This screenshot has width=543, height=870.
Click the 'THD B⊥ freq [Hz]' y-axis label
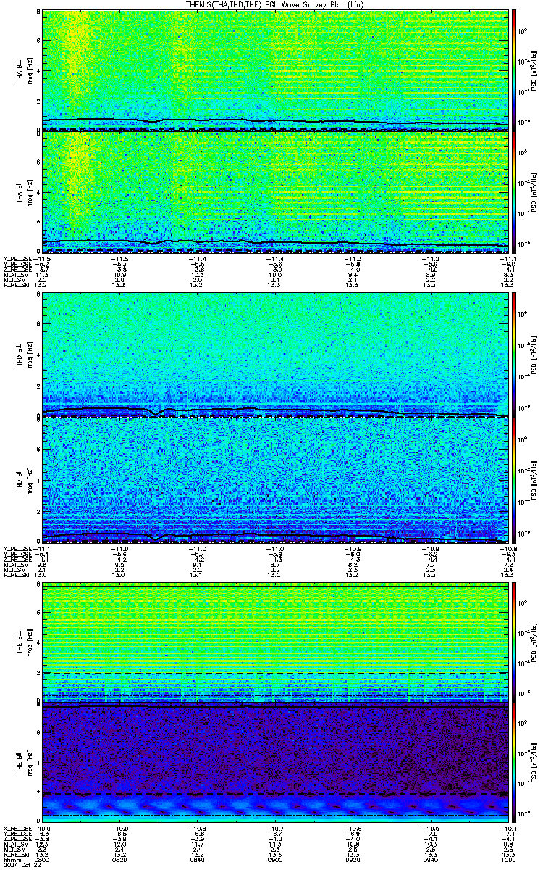[x=24, y=355]
